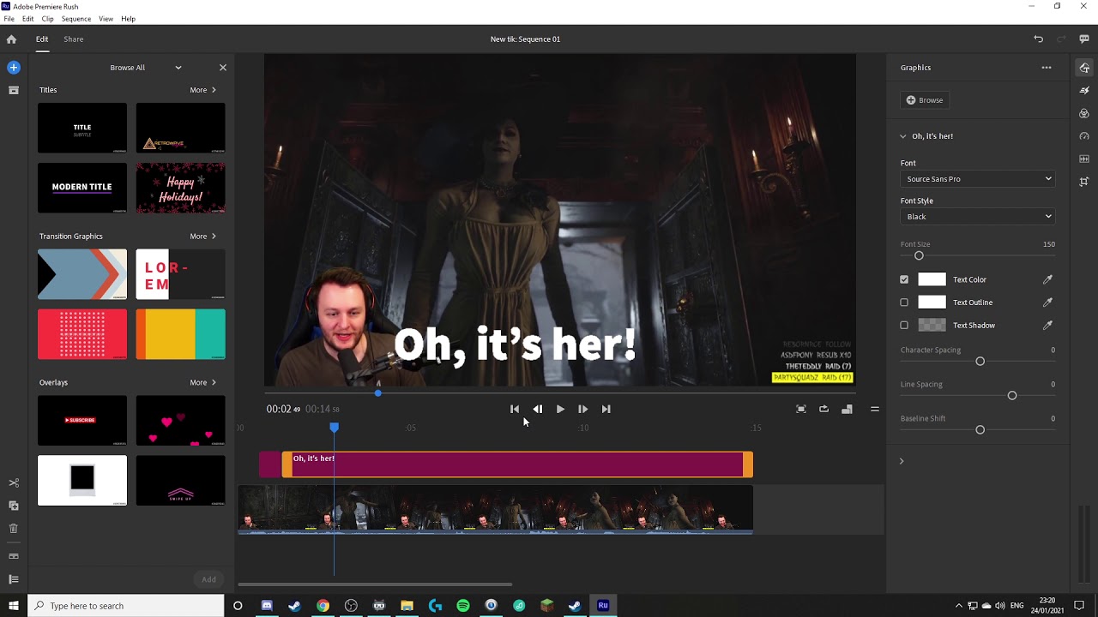The height and width of the screenshot is (617, 1098).
Task: Click the Browse graphics button
Action: coord(925,100)
